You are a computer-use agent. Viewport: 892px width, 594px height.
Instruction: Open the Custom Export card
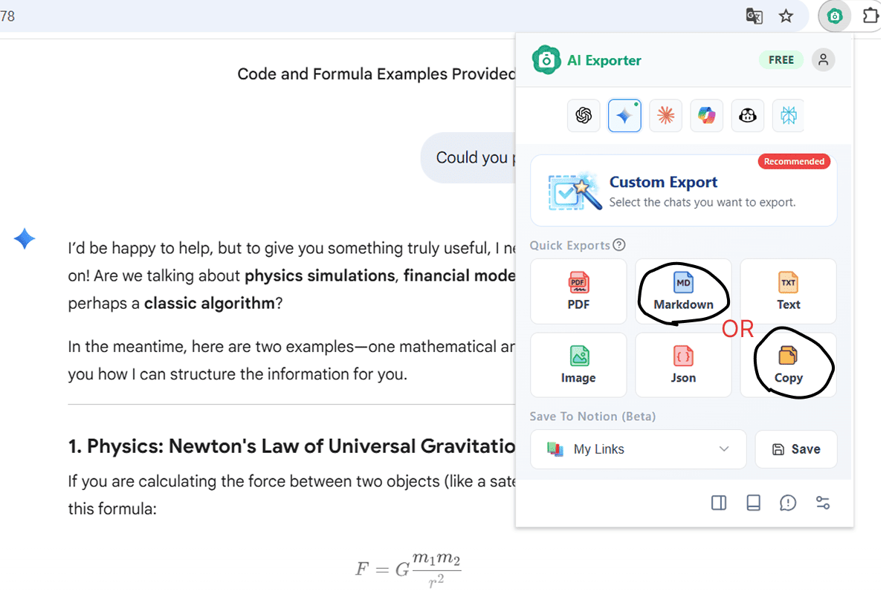[683, 191]
